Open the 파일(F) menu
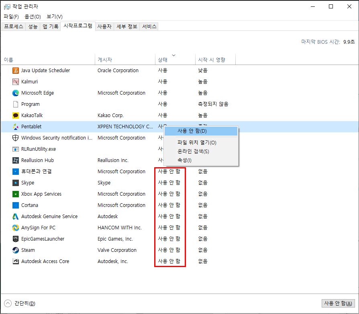The width and height of the screenshot is (359, 314). tap(11, 17)
